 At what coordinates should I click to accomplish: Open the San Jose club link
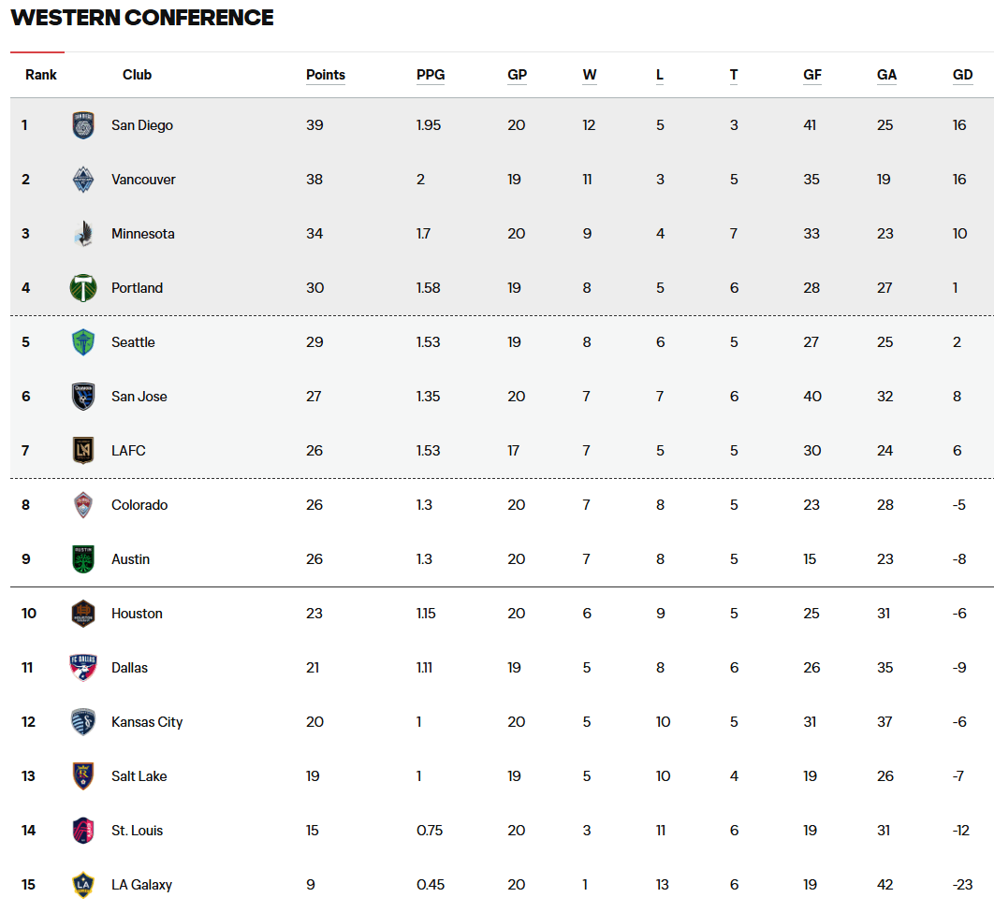(x=139, y=397)
